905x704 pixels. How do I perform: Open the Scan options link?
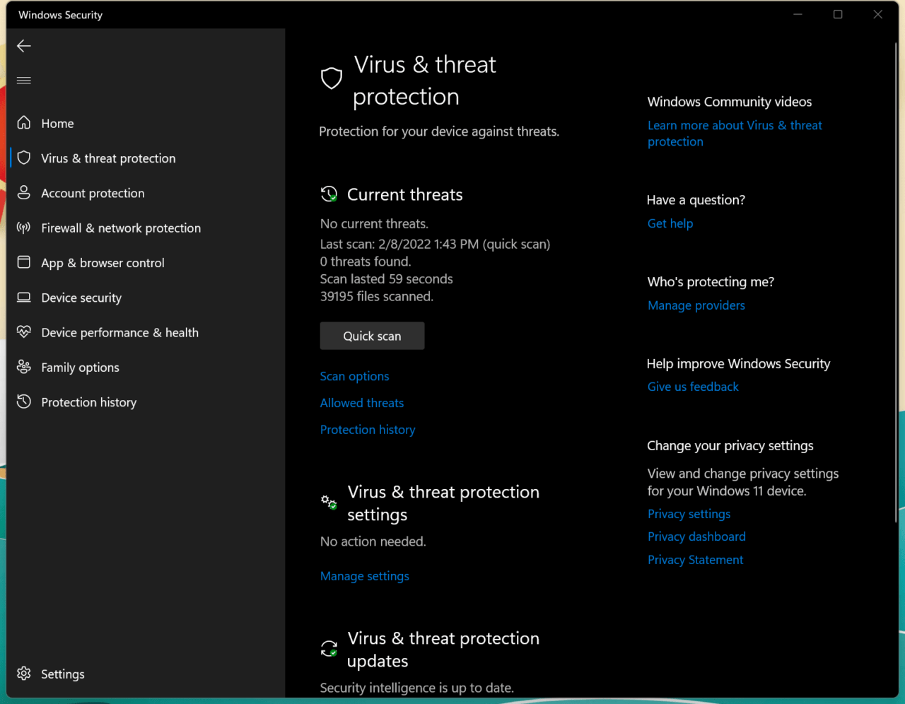pyautogui.click(x=354, y=376)
